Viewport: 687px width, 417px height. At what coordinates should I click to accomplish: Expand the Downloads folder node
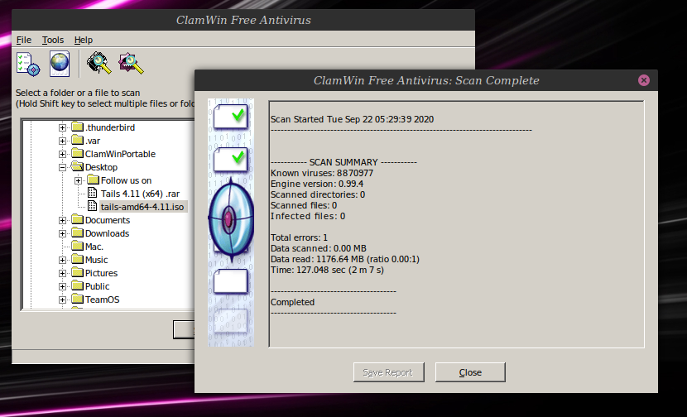coord(62,233)
